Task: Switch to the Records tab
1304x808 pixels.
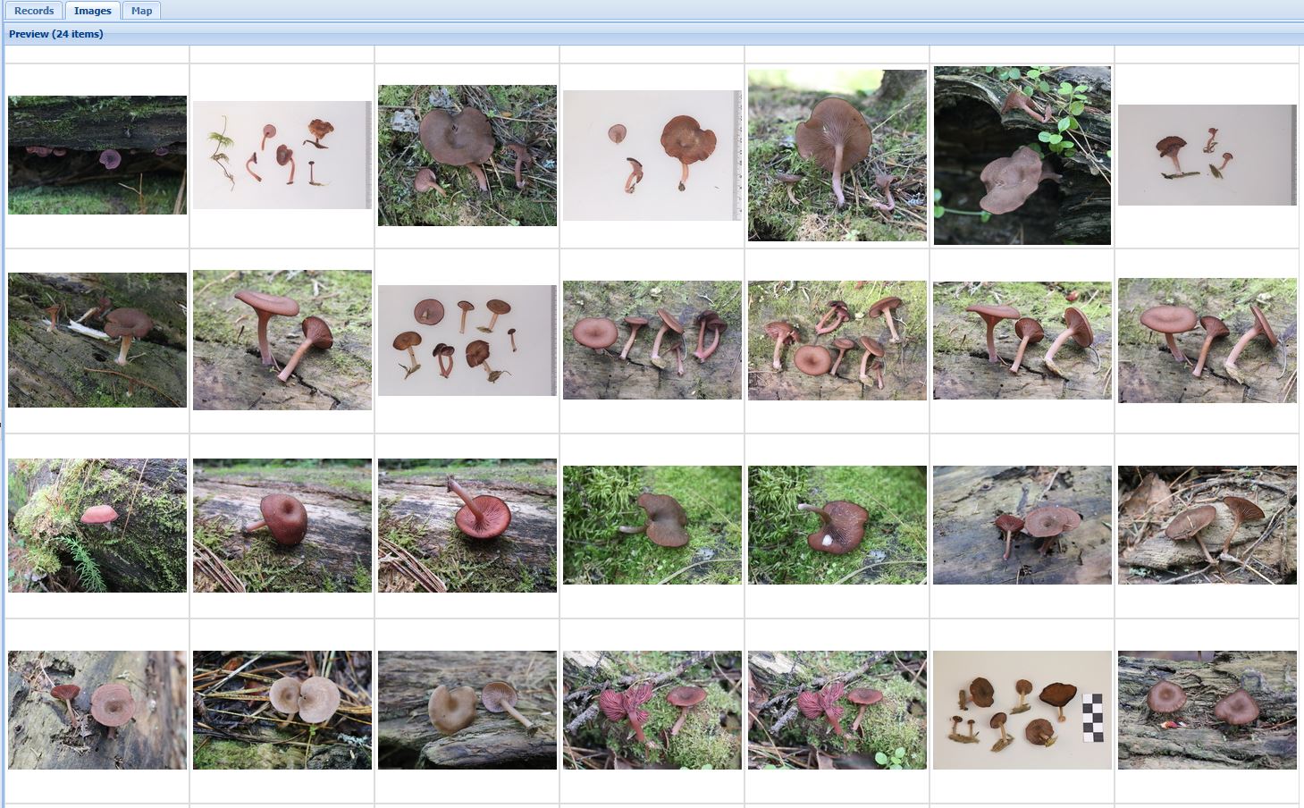Action: coord(34,11)
